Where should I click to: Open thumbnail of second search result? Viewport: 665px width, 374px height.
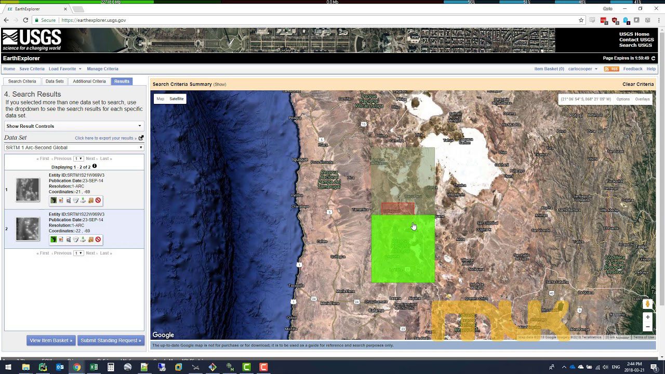click(28, 229)
